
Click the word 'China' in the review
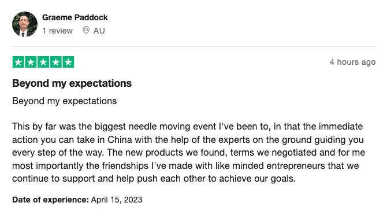[120, 139]
